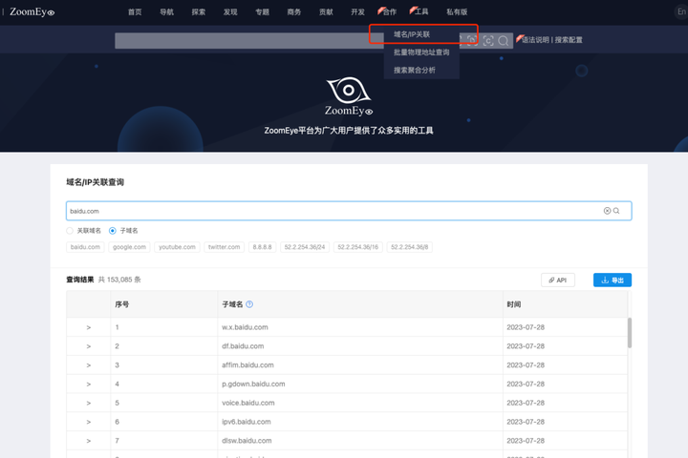Clear the baidu.com query with the X icon

coord(607,211)
